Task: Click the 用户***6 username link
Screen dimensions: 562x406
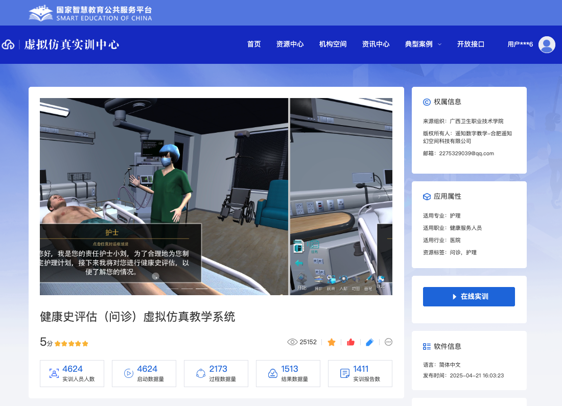Action: click(x=520, y=44)
